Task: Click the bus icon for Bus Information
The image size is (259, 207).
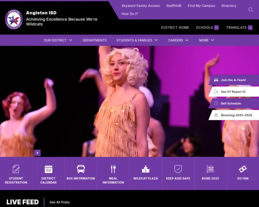Action: tap(81, 169)
